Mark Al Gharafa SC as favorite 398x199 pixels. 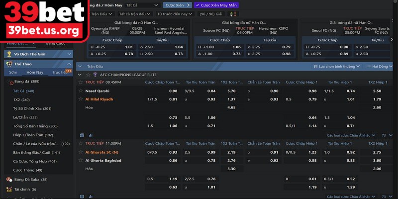click(81, 152)
